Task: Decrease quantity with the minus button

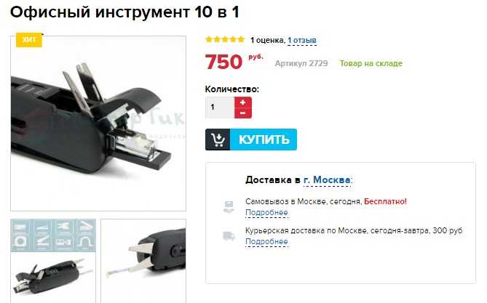Action: pyautogui.click(x=243, y=113)
